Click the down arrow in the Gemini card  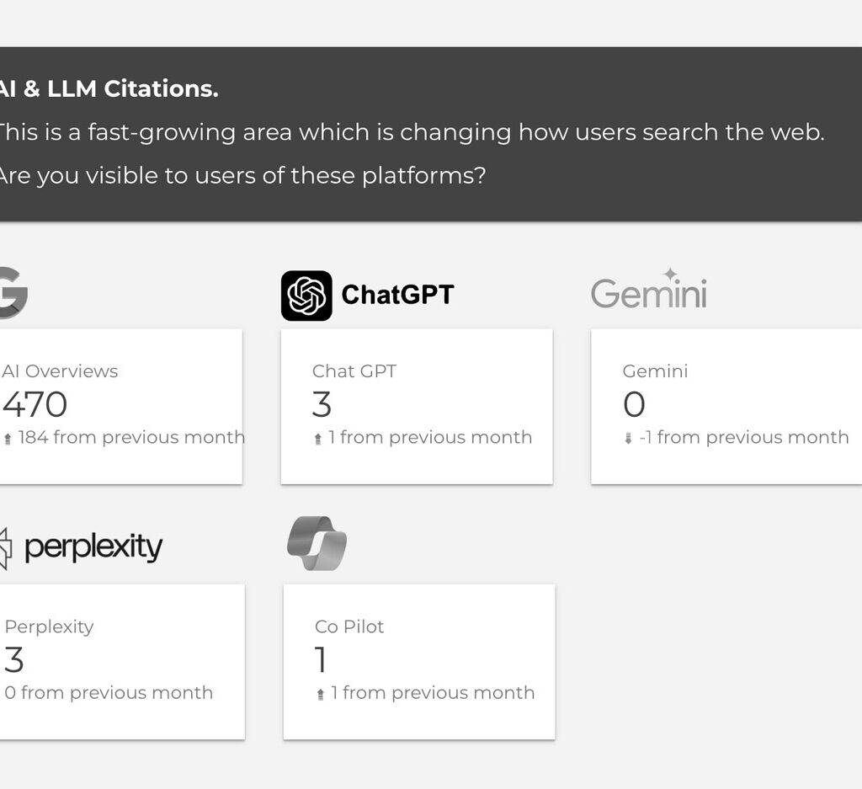pos(628,439)
